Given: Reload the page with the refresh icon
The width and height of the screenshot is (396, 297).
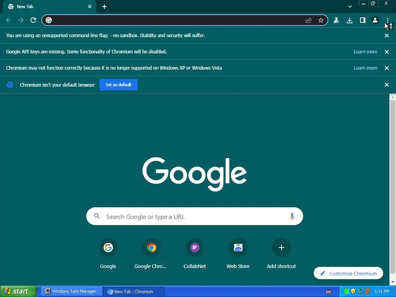Looking at the screenshot, I should pyautogui.click(x=33, y=20).
